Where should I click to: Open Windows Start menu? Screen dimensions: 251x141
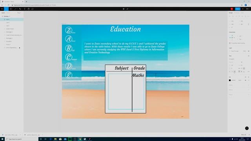click(x=2, y=139)
